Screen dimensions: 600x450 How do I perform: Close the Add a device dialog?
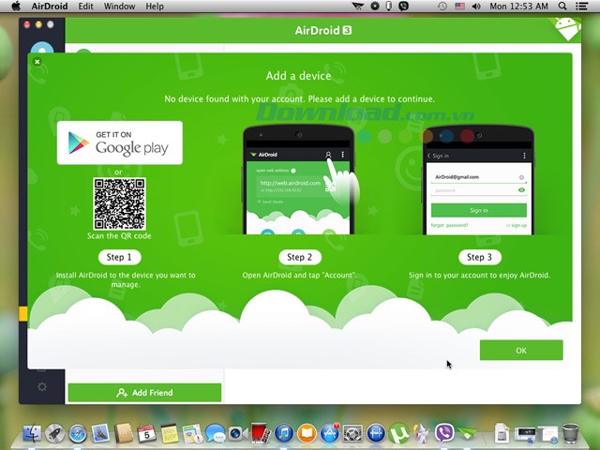pos(37,62)
